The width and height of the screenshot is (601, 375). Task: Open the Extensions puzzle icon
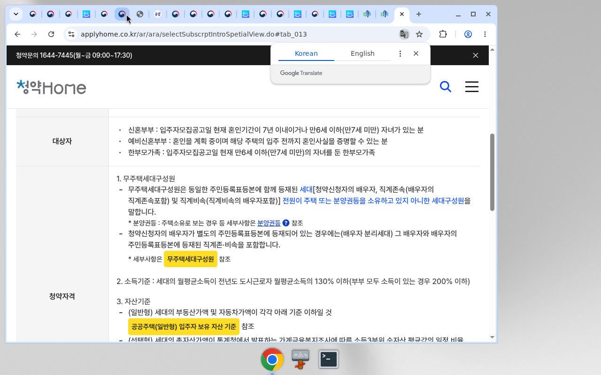pyautogui.click(x=443, y=34)
